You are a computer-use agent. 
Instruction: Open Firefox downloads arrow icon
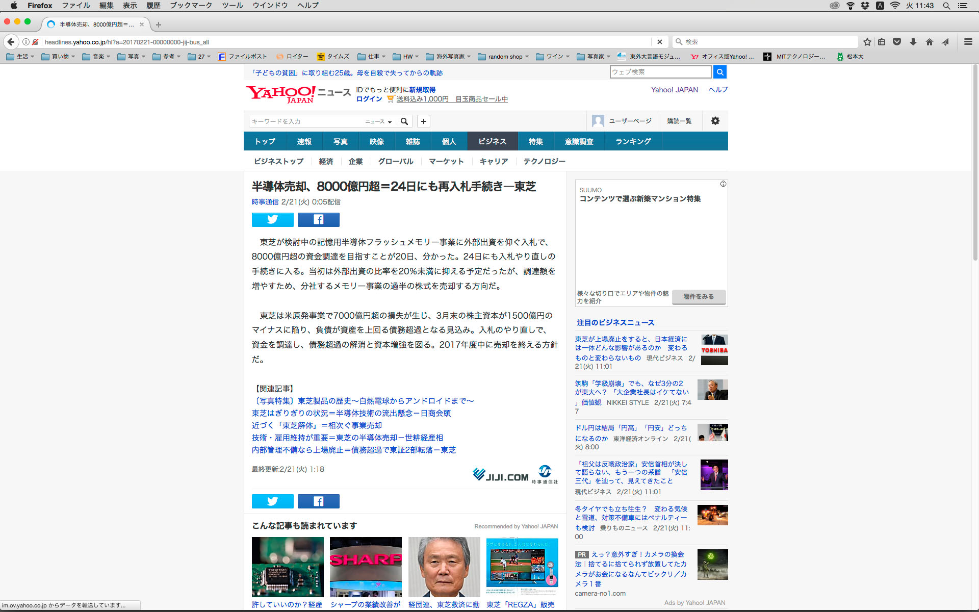913,42
